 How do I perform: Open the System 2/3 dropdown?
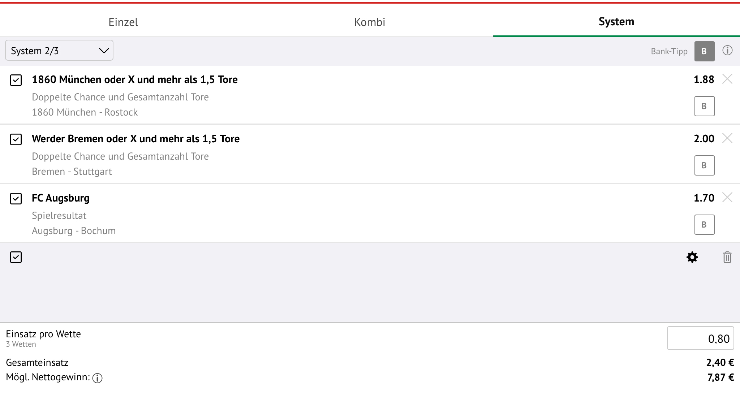pyautogui.click(x=59, y=51)
